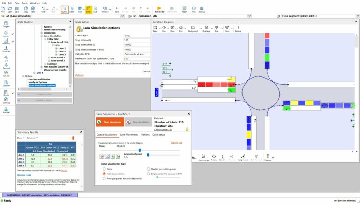Select Average queues for each destination
Image resolution: width=360 pixels, height=203 pixels.
[x=104, y=178]
